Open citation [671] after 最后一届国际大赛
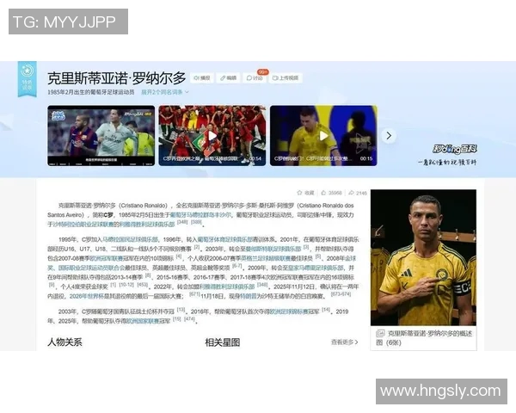Screen dimensions: 516x413 [194, 294]
